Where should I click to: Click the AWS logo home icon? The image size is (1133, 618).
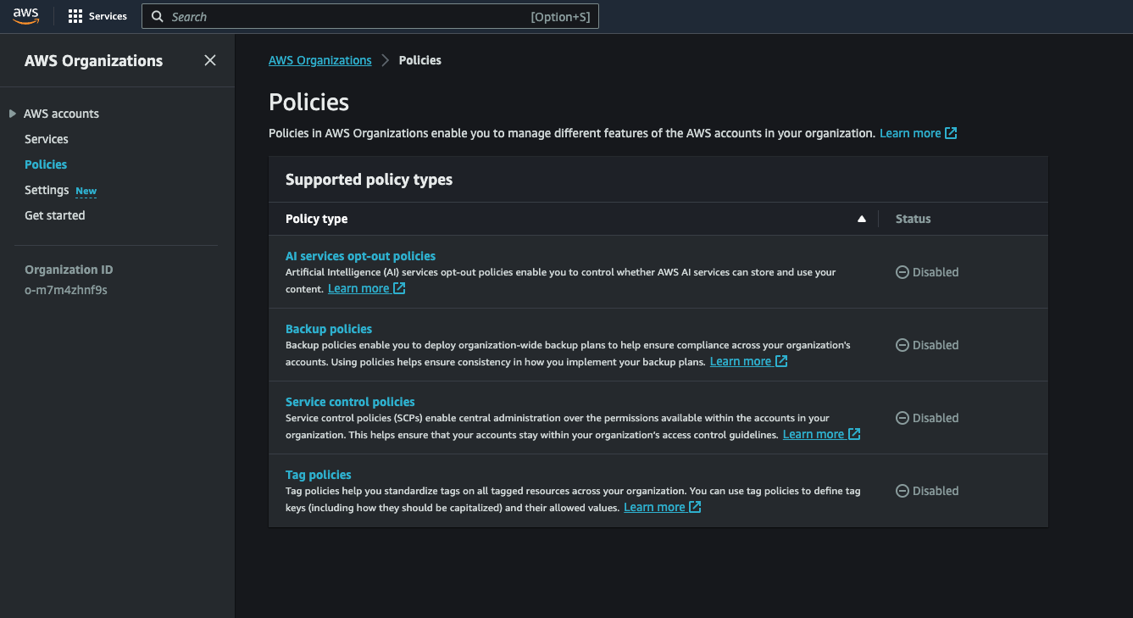pyautogui.click(x=25, y=16)
